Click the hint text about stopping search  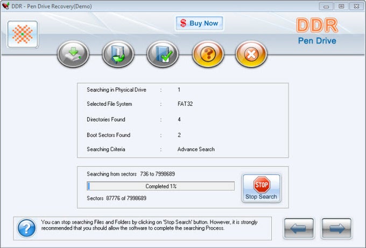[150, 225]
